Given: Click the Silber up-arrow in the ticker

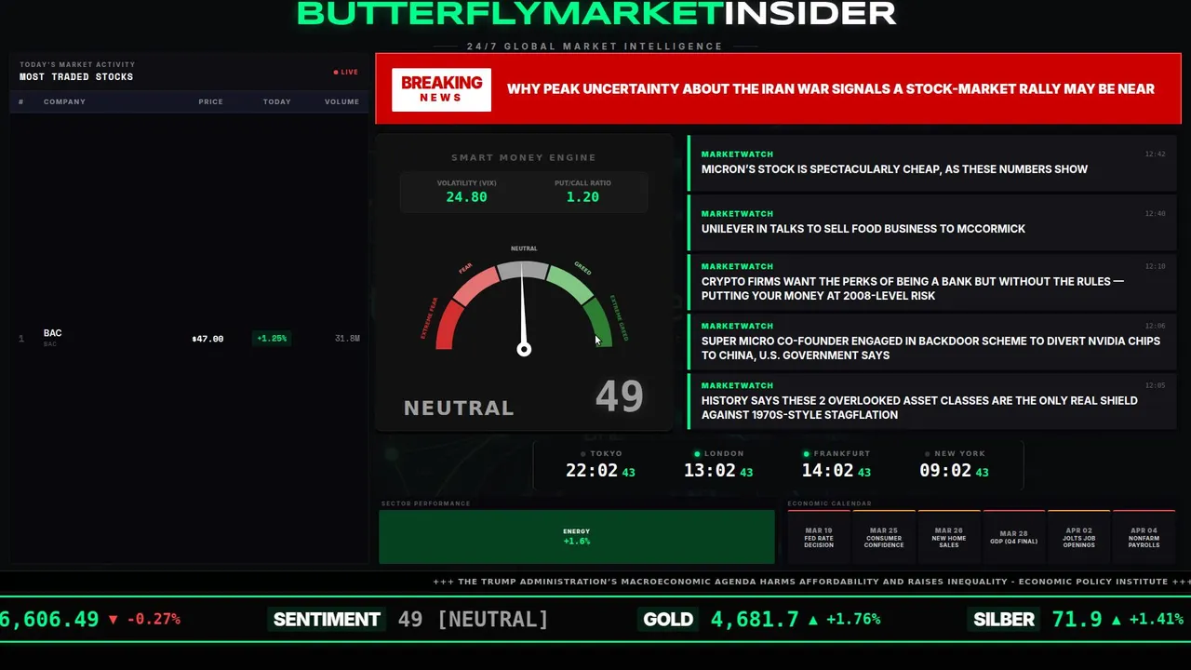Looking at the screenshot, I should point(1117,620).
